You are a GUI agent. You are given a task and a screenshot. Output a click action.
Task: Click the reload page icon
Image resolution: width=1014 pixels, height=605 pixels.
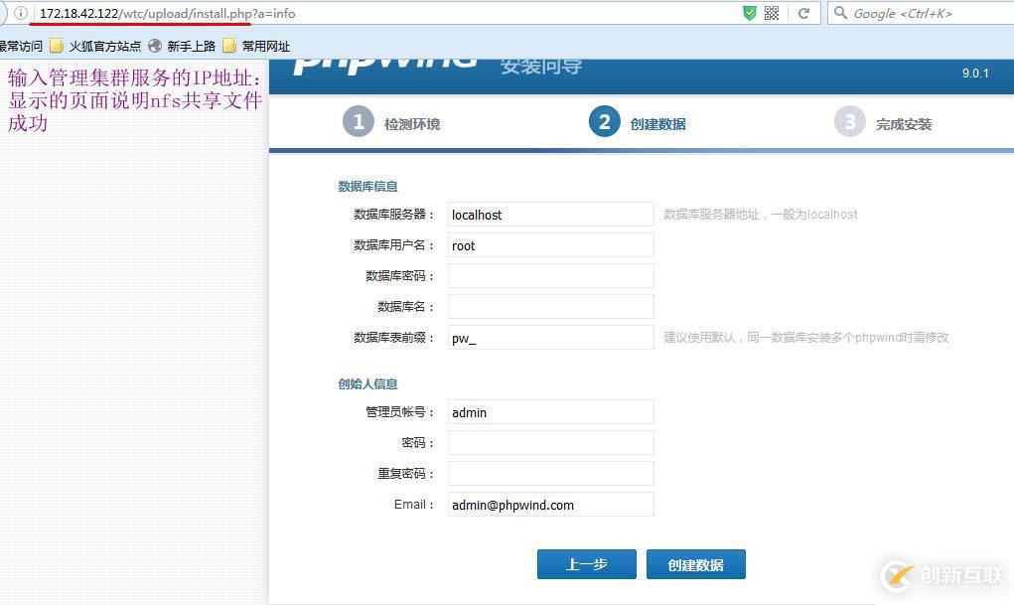(x=803, y=14)
